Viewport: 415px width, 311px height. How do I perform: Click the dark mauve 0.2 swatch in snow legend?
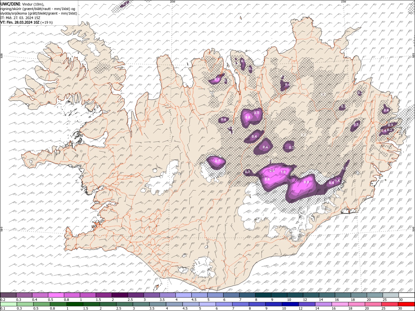(8, 295)
